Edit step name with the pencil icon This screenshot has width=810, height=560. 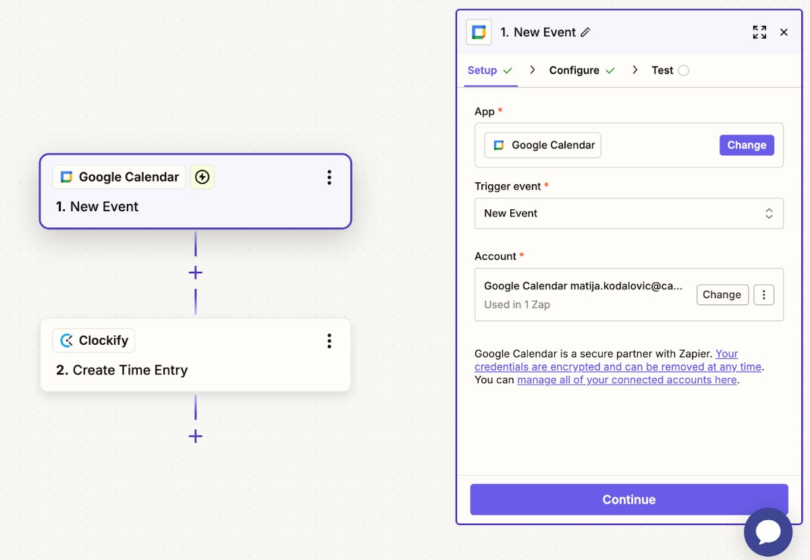585,32
